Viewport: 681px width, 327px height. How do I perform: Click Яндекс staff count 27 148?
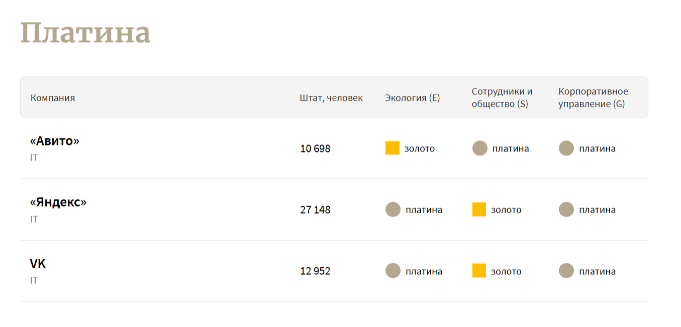point(316,210)
